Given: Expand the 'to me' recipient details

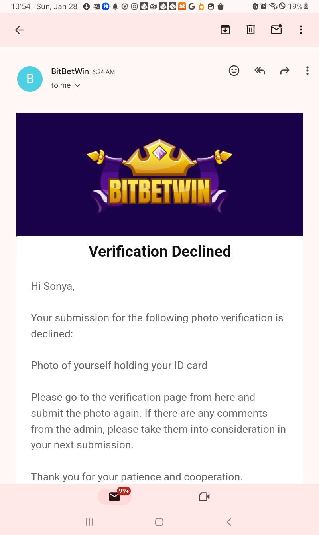Looking at the screenshot, I should point(65,85).
